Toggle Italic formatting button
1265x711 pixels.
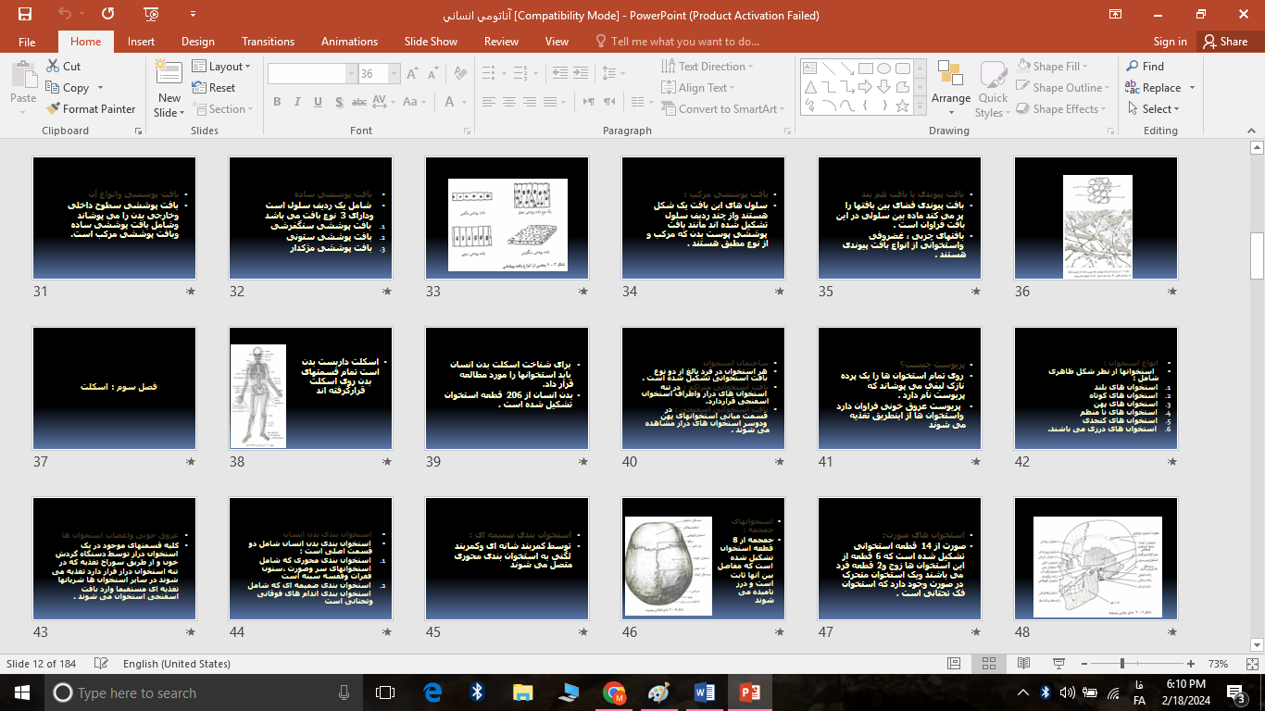pyautogui.click(x=297, y=103)
